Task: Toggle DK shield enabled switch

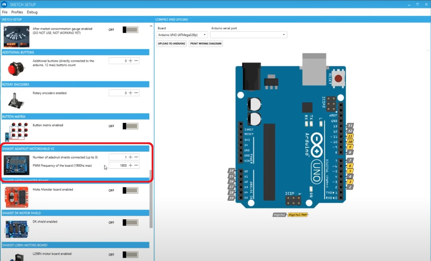Action: [x=130, y=222]
